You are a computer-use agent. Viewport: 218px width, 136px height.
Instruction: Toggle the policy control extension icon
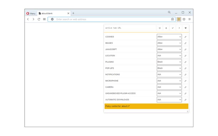[179, 19]
